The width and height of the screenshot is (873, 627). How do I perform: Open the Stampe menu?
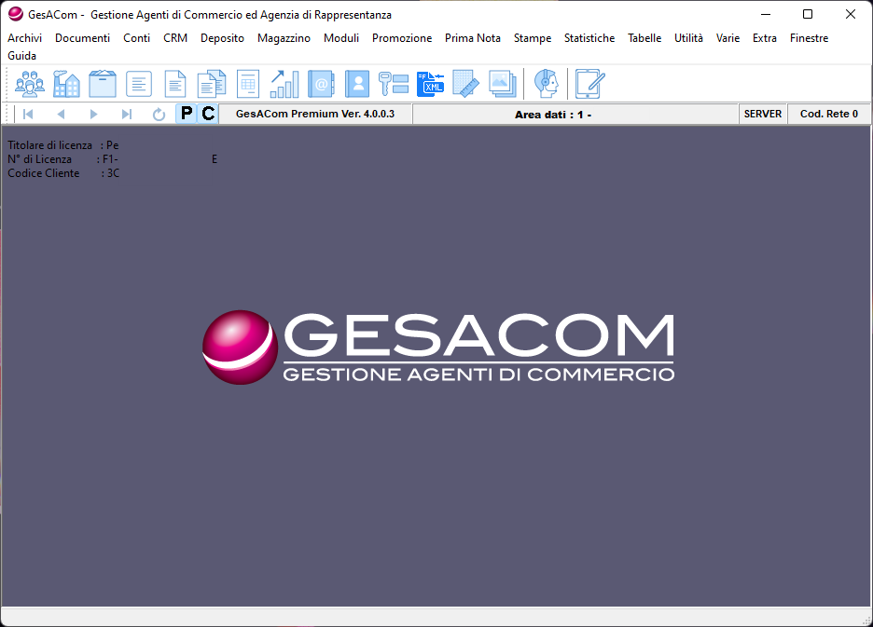[x=533, y=38]
